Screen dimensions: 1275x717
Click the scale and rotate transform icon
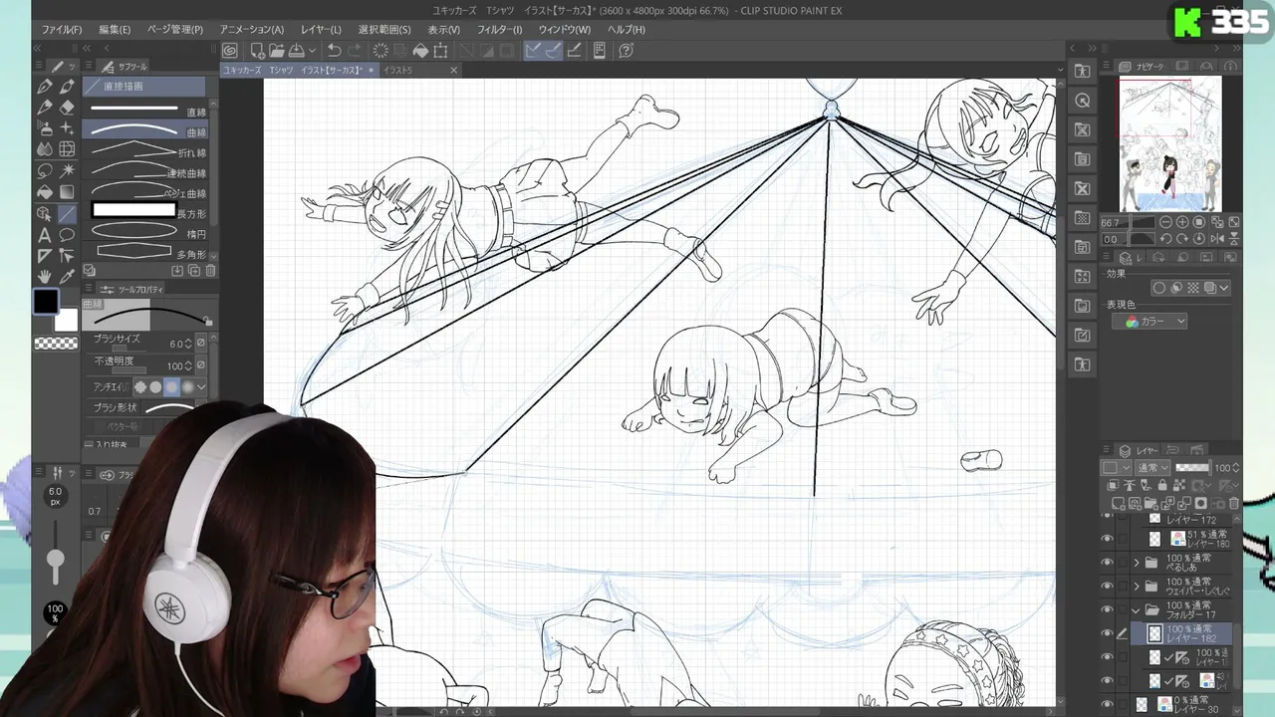tap(440, 51)
